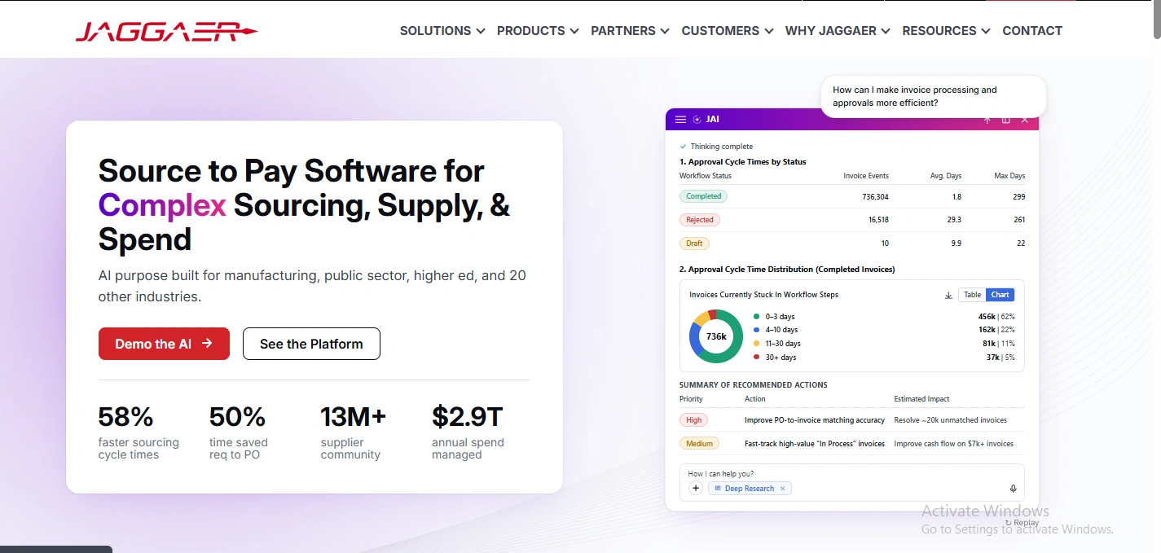Expand the SOLUTIONS menu chevron
1161x553 pixels.
click(x=481, y=31)
